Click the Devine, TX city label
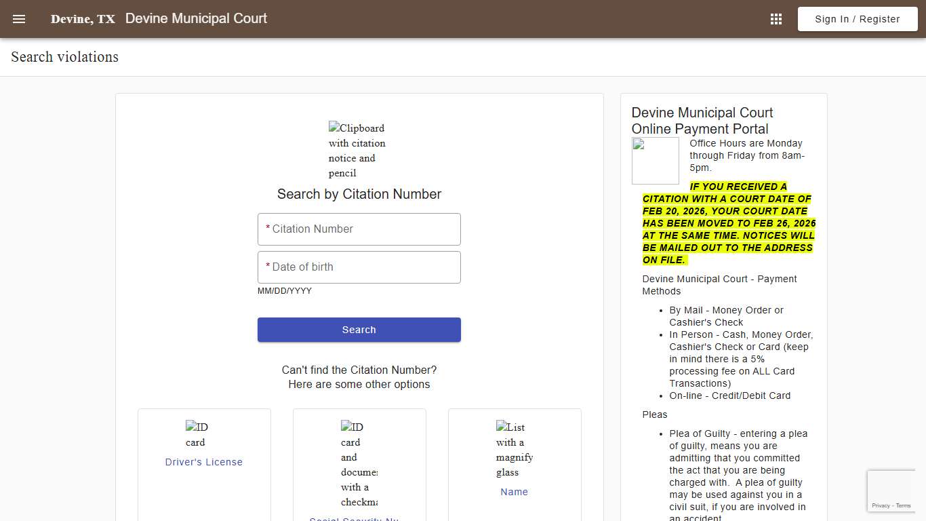The image size is (926, 521). pyautogui.click(x=83, y=19)
